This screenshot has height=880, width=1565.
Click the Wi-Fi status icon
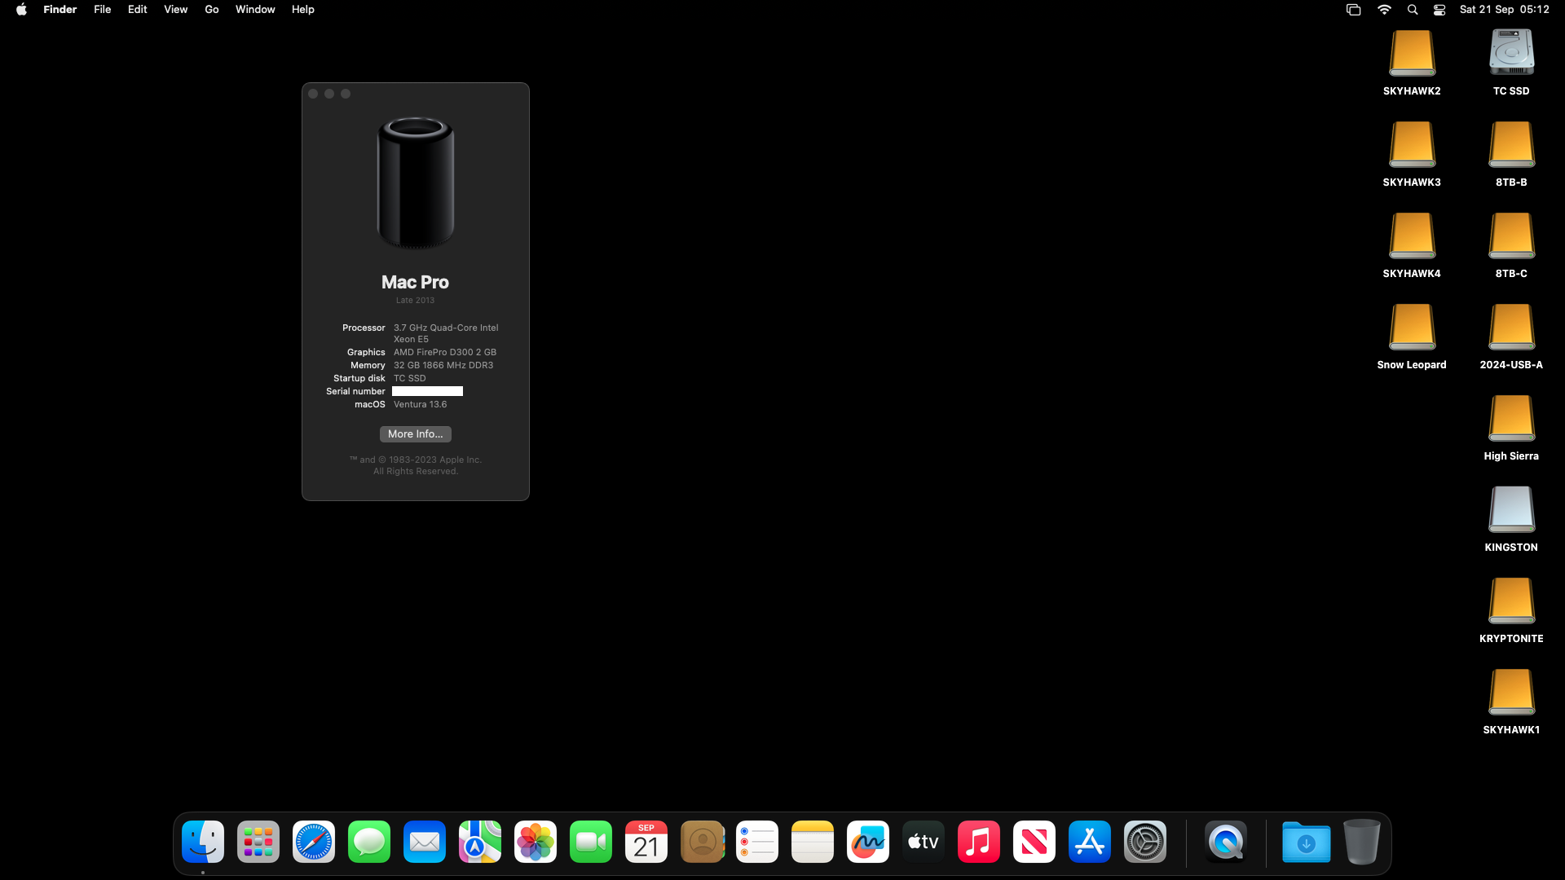click(x=1384, y=10)
